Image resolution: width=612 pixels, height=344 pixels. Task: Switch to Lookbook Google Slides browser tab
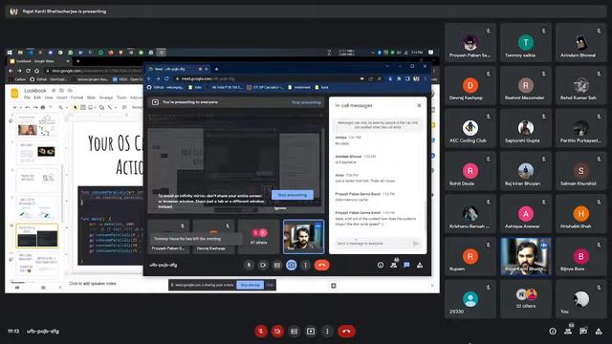(x=38, y=61)
